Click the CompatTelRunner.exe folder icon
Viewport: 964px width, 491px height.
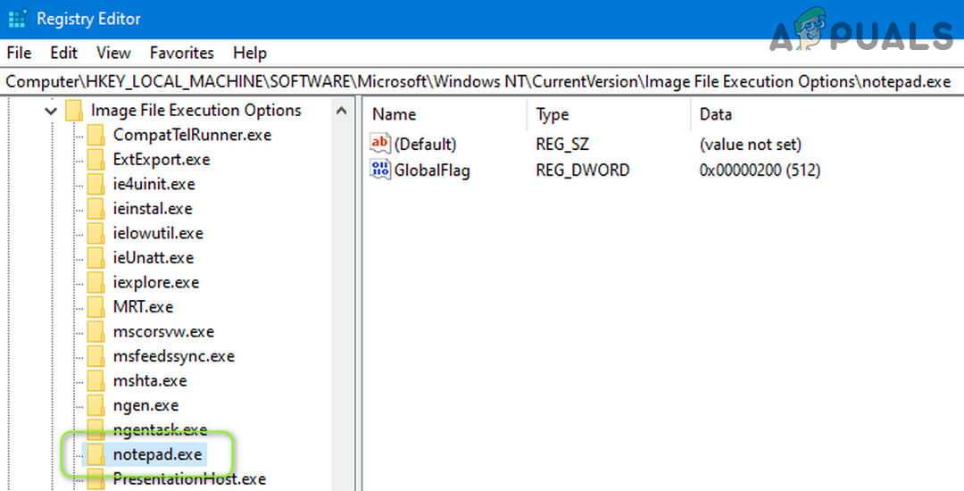tap(95, 136)
